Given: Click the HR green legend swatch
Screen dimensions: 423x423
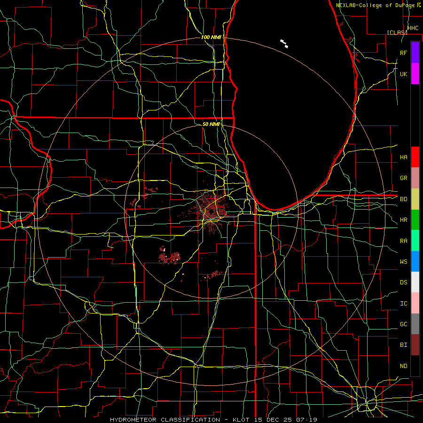Looking at the screenshot, I should pyautogui.click(x=415, y=220).
